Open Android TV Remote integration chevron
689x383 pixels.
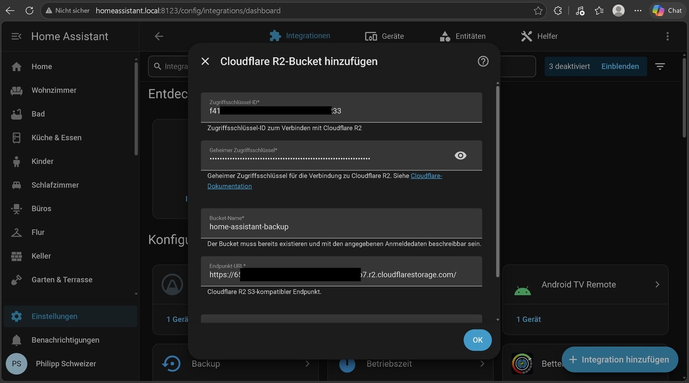(x=657, y=284)
